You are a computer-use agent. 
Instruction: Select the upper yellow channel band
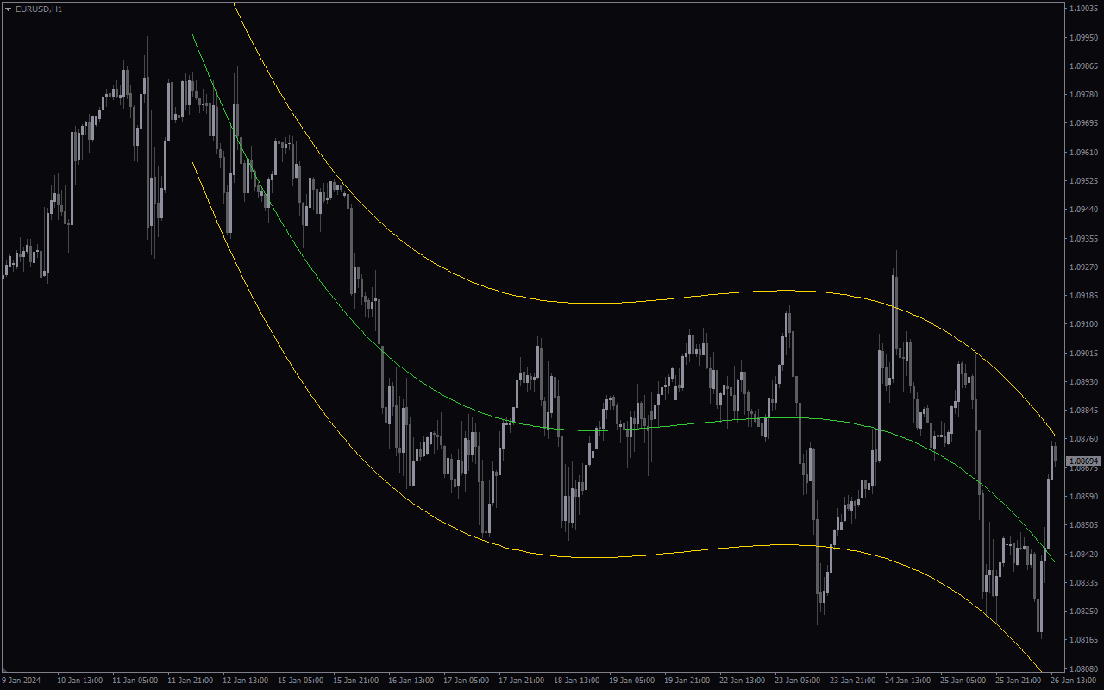click(604, 303)
